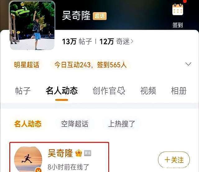The width and height of the screenshot is (199, 172).
Task: Click the 签到 label under the calendar
Action: (x=178, y=25)
